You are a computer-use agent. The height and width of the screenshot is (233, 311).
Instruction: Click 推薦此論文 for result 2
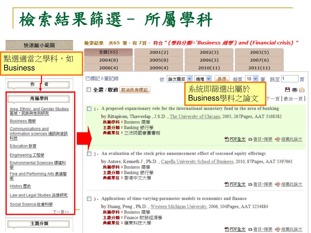click(x=289, y=184)
